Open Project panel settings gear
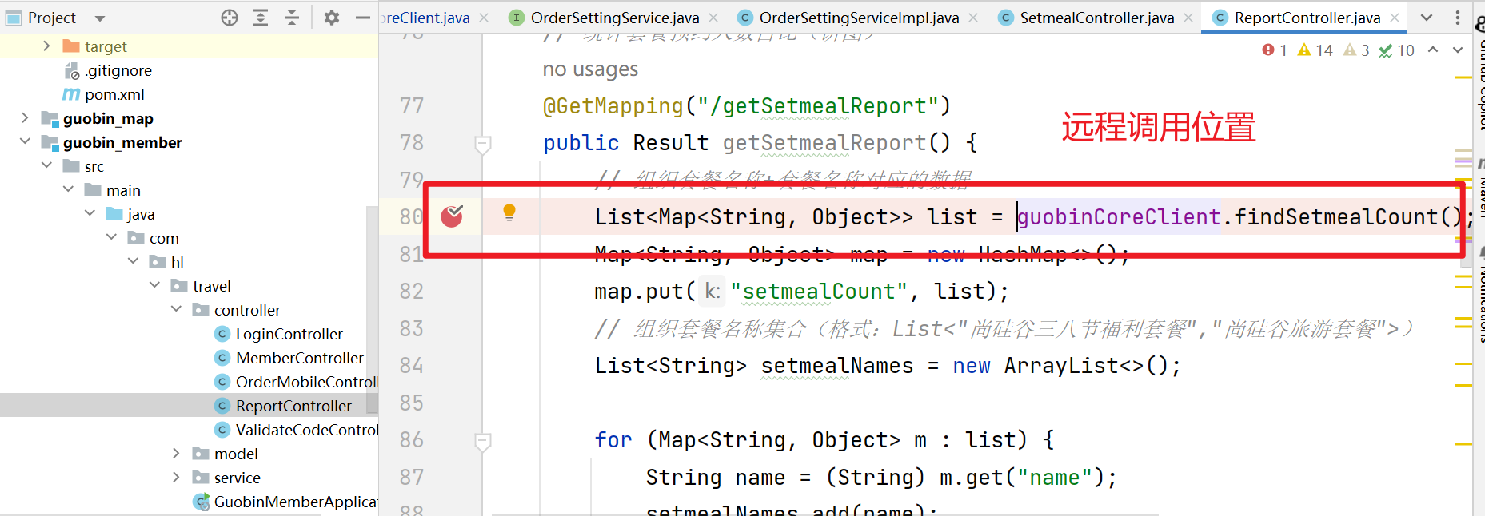The image size is (1485, 516). click(332, 18)
